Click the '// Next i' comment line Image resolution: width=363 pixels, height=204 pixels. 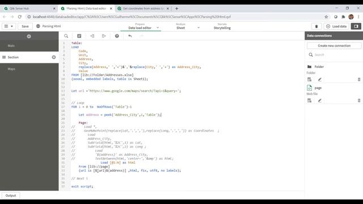(x=79, y=178)
